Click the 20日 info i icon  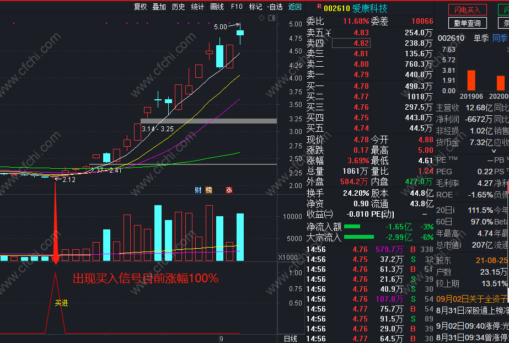pyautogui.click(x=453, y=210)
